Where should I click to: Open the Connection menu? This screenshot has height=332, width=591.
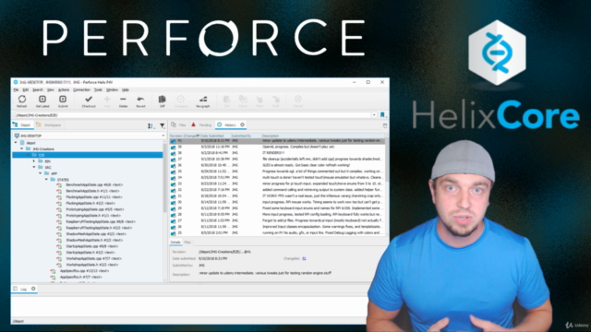(x=81, y=90)
